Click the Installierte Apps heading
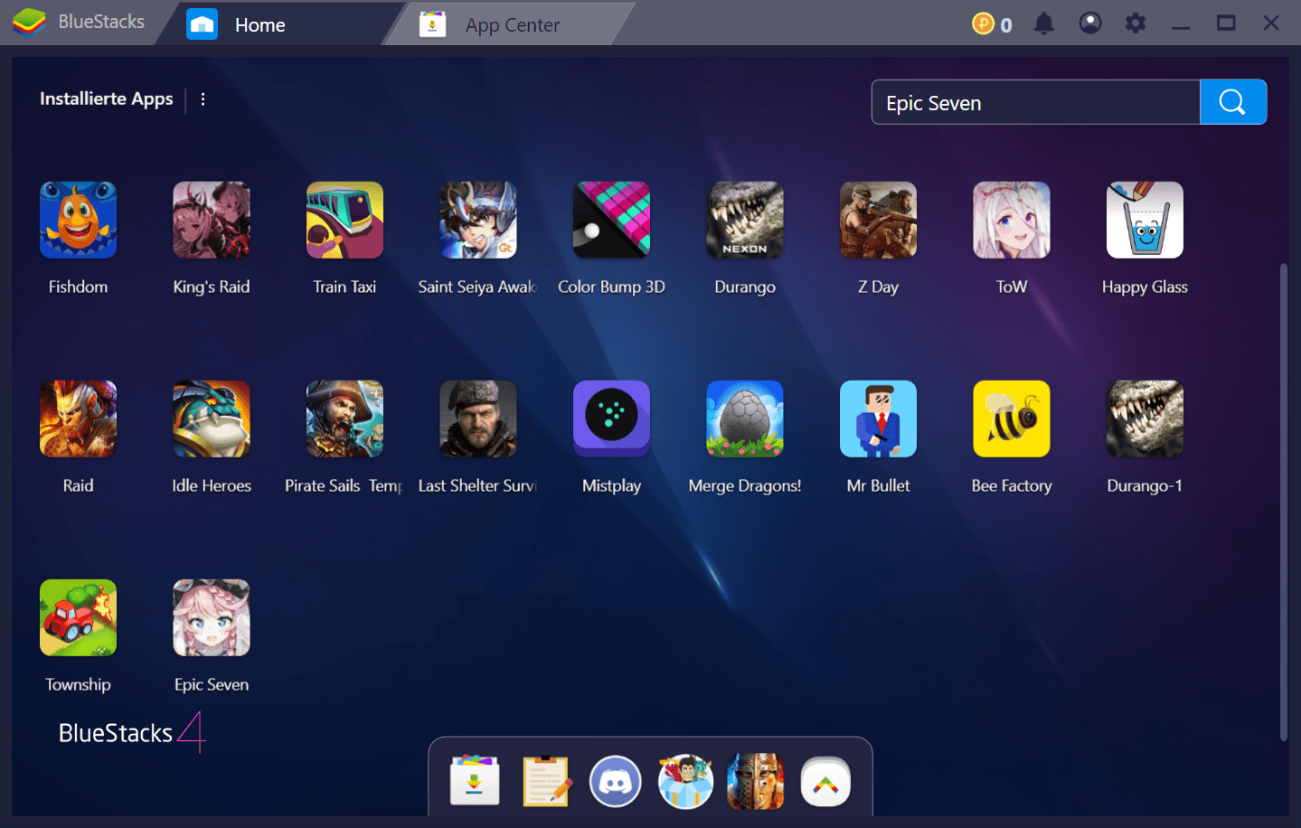This screenshot has height=828, width=1301. pos(107,99)
